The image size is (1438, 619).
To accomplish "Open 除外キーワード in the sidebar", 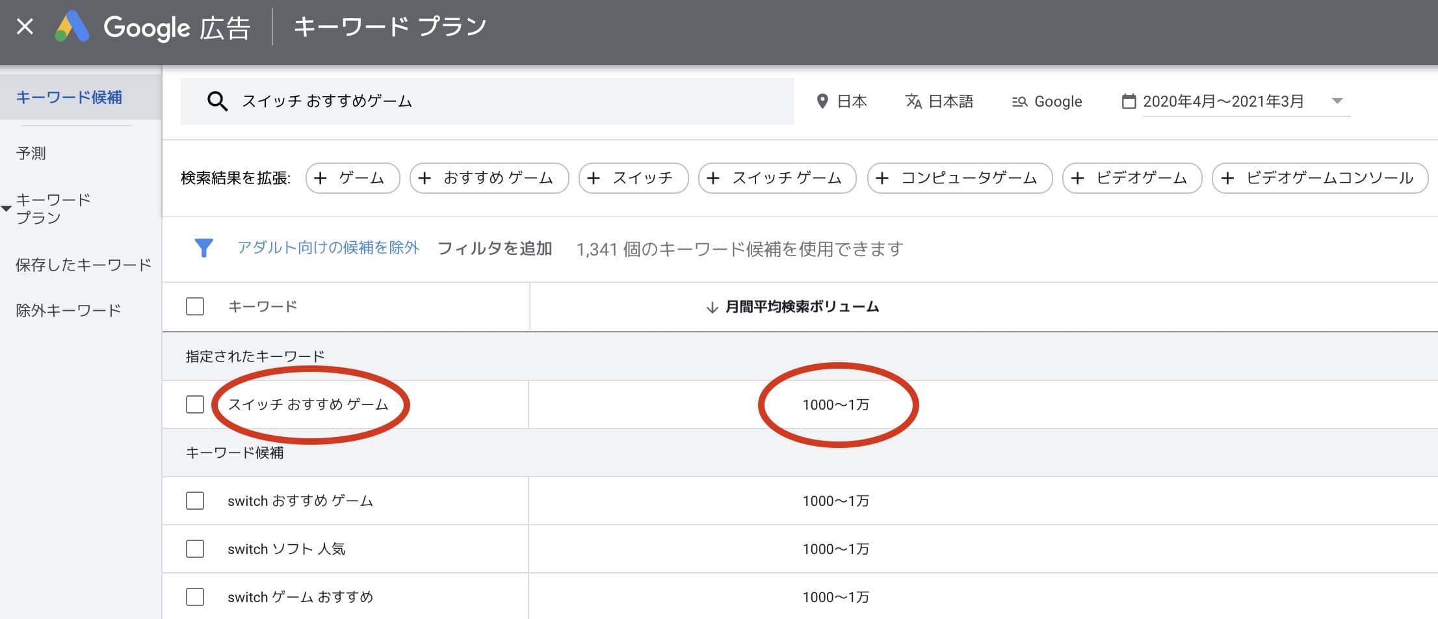I will click(x=68, y=310).
